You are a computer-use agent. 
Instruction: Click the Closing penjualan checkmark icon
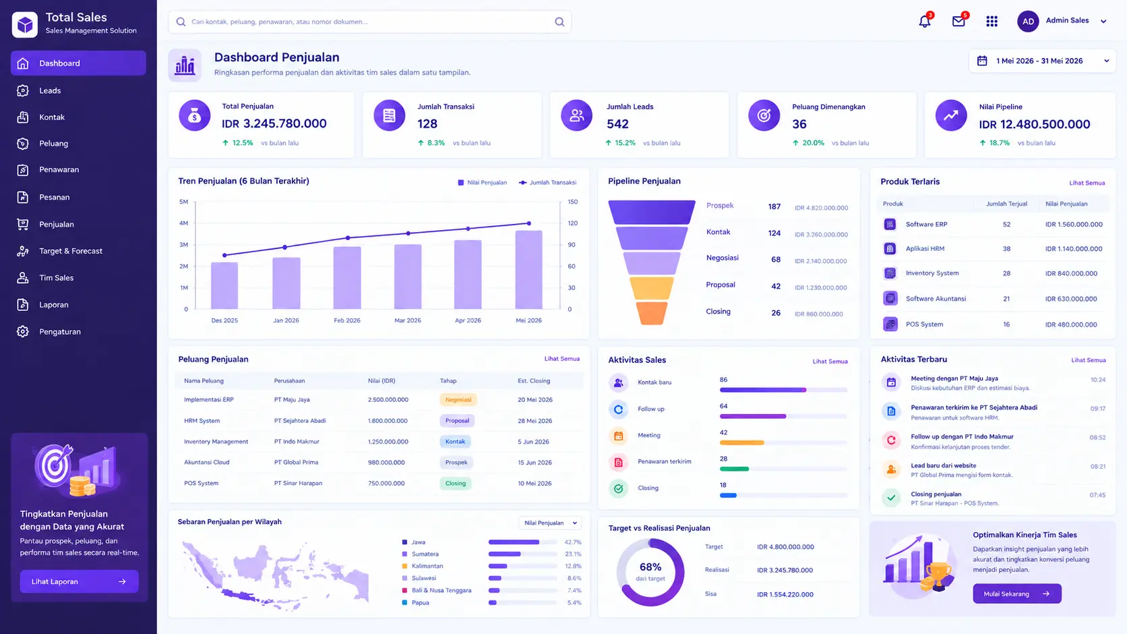[891, 498]
